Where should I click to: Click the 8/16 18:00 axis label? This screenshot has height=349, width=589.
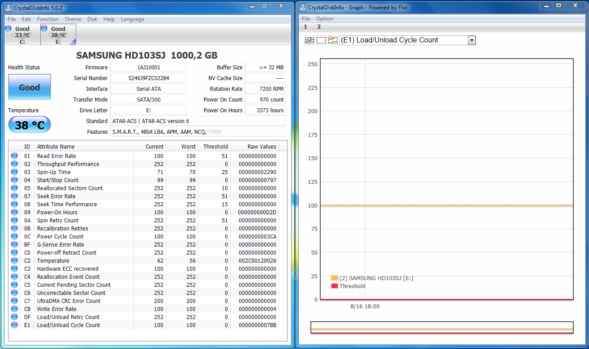[x=365, y=306]
